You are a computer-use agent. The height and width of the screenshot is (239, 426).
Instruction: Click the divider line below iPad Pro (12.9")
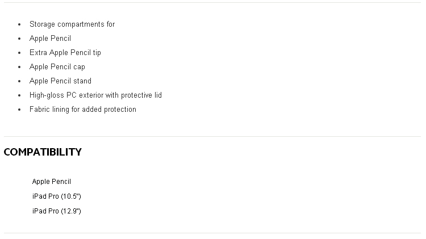pyautogui.click(x=212, y=233)
